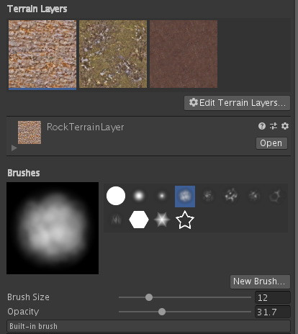Select the glowing starburst brush
This screenshot has width=298, height=334.
click(x=162, y=220)
